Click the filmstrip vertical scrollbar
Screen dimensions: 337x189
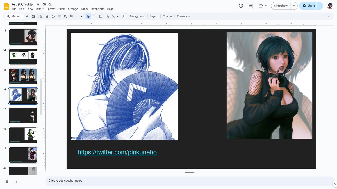[x=41, y=97]
